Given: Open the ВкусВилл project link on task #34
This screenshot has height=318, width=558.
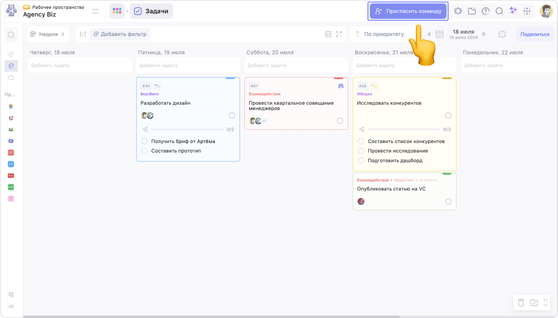Looking at the screenshot, I should (x=149, y=94).
